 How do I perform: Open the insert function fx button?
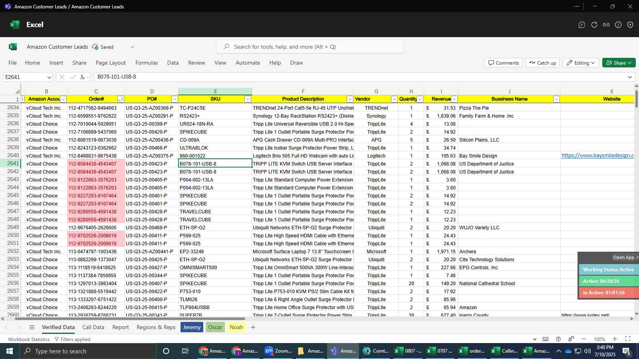coord(83,77)
